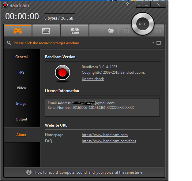Click the Email Address line
This screenshot has height=181, width=192.
(x=81, y=103)
